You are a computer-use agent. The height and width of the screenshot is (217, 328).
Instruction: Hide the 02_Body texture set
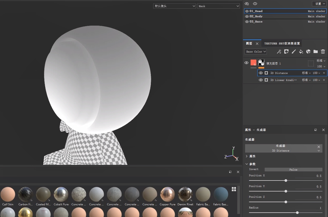tap(247, 16)
